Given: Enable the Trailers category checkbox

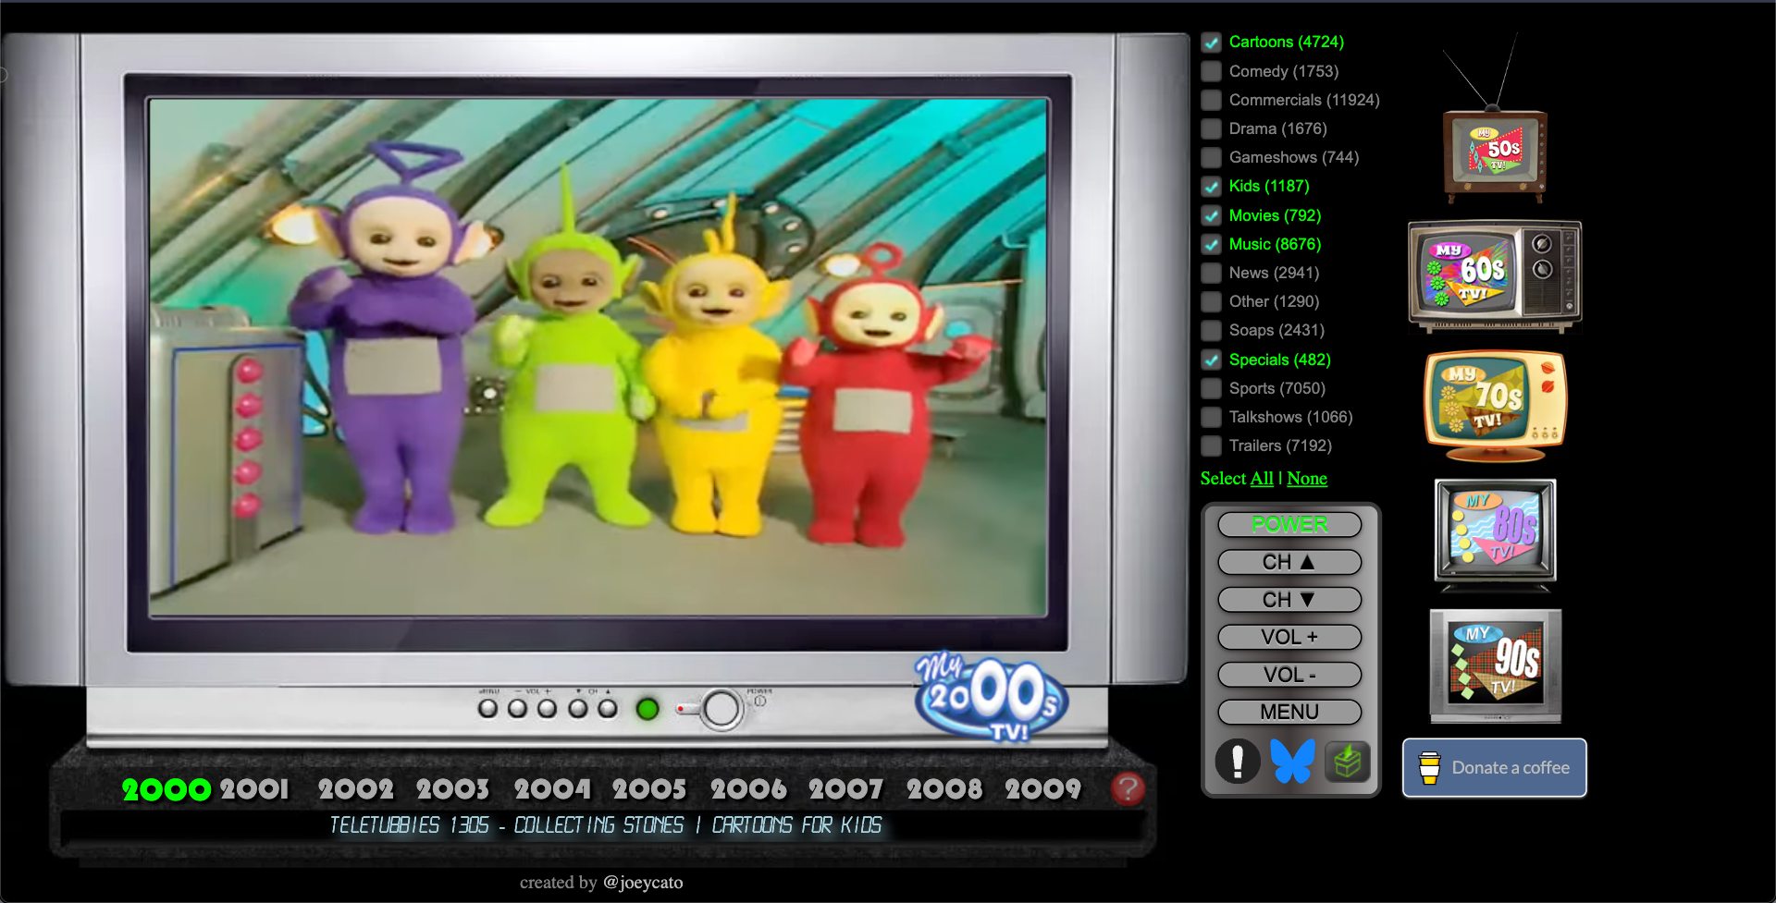Looking at the screenshot, I should (x=1212, y=445).
